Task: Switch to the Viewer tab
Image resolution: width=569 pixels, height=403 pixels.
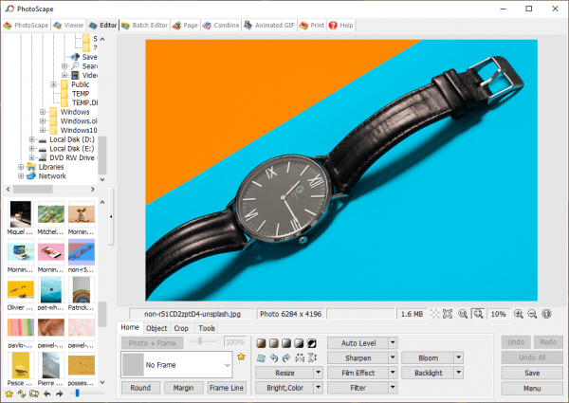Action: (68, 26)
